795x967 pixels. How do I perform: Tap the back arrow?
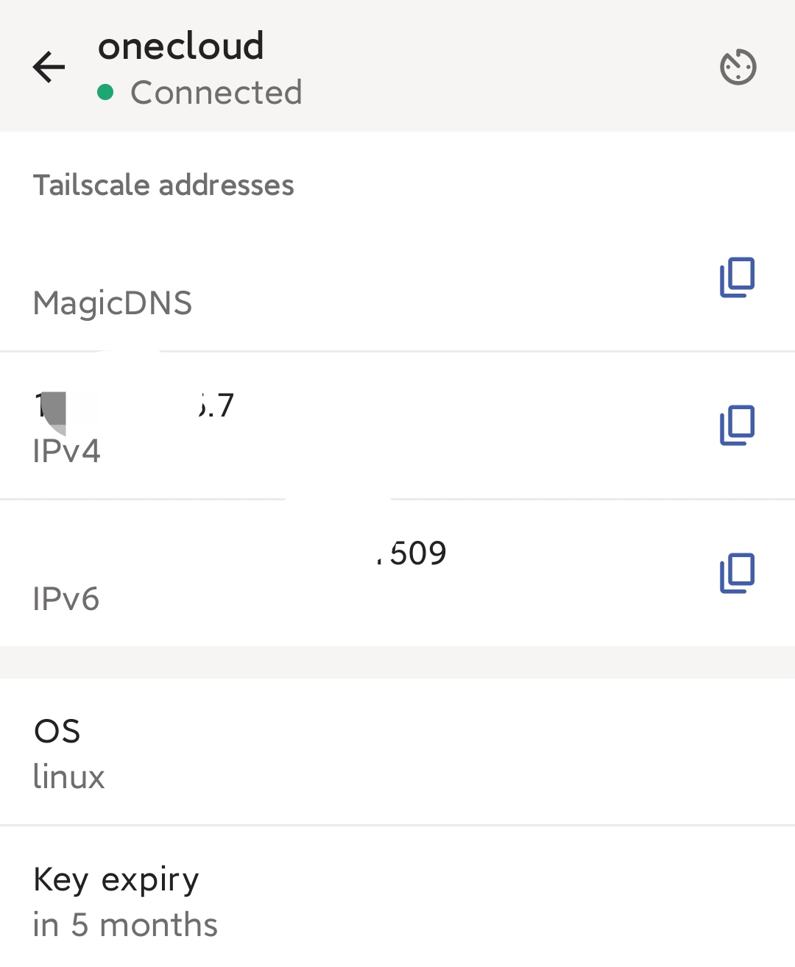[49, 68]
